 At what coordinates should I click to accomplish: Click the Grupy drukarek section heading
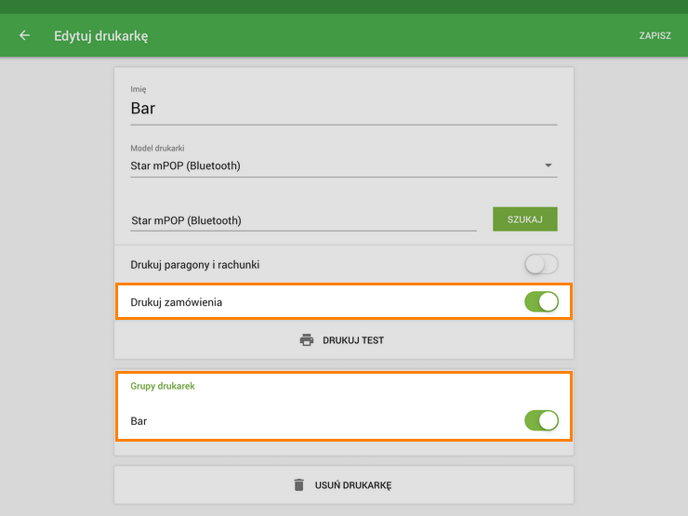pos(163,386)
